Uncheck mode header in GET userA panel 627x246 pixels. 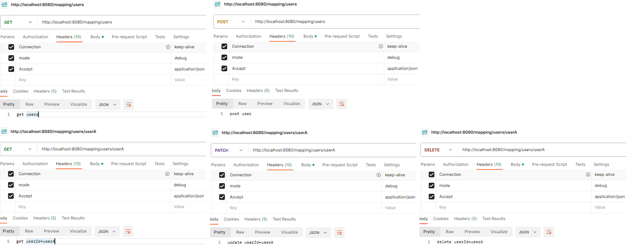pyautogui.click(x=11, y=185)
